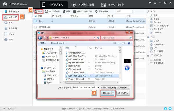Select ダウンロード in the favorites list
This screenshot has width=174, height=111.
50,53
